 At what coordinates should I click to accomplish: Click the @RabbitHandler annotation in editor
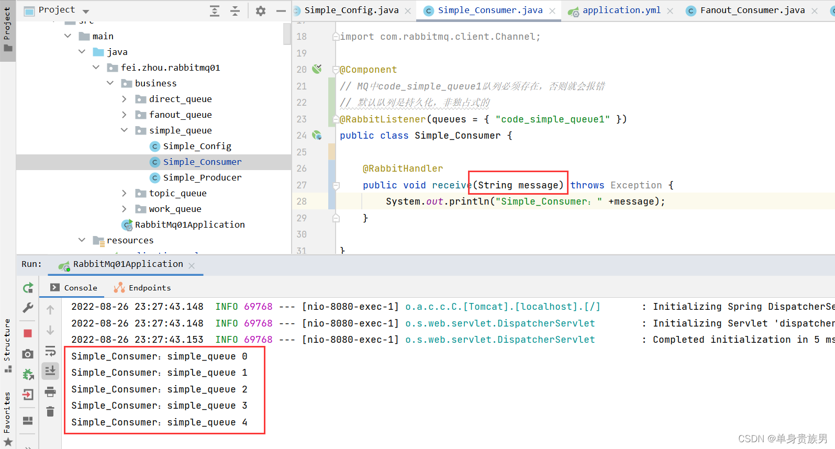[x=403, y=169]
